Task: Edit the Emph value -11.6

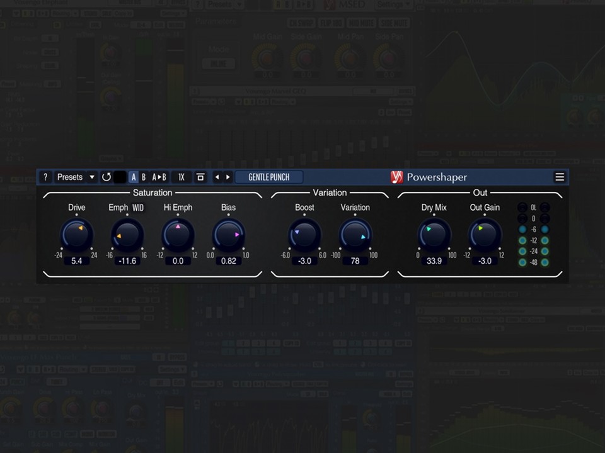Action: 127,260
